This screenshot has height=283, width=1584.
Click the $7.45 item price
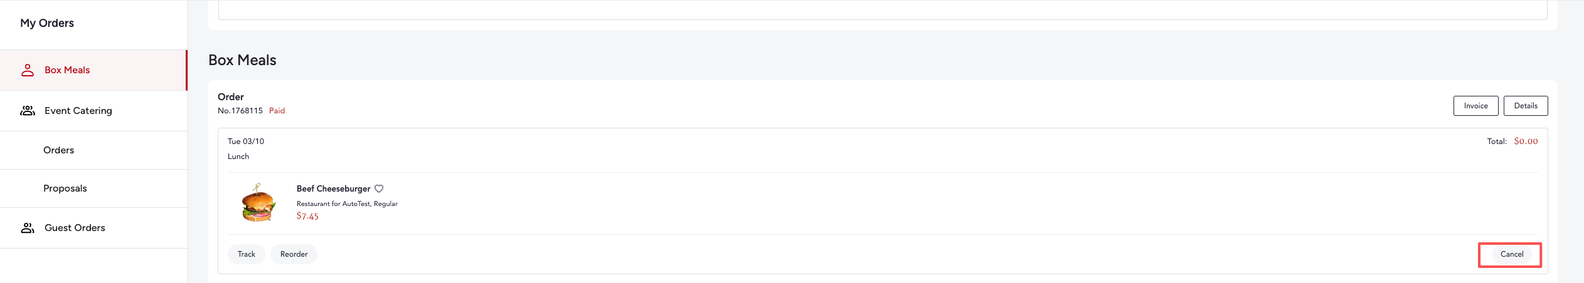pyautogui.click(x=307, y=217)
